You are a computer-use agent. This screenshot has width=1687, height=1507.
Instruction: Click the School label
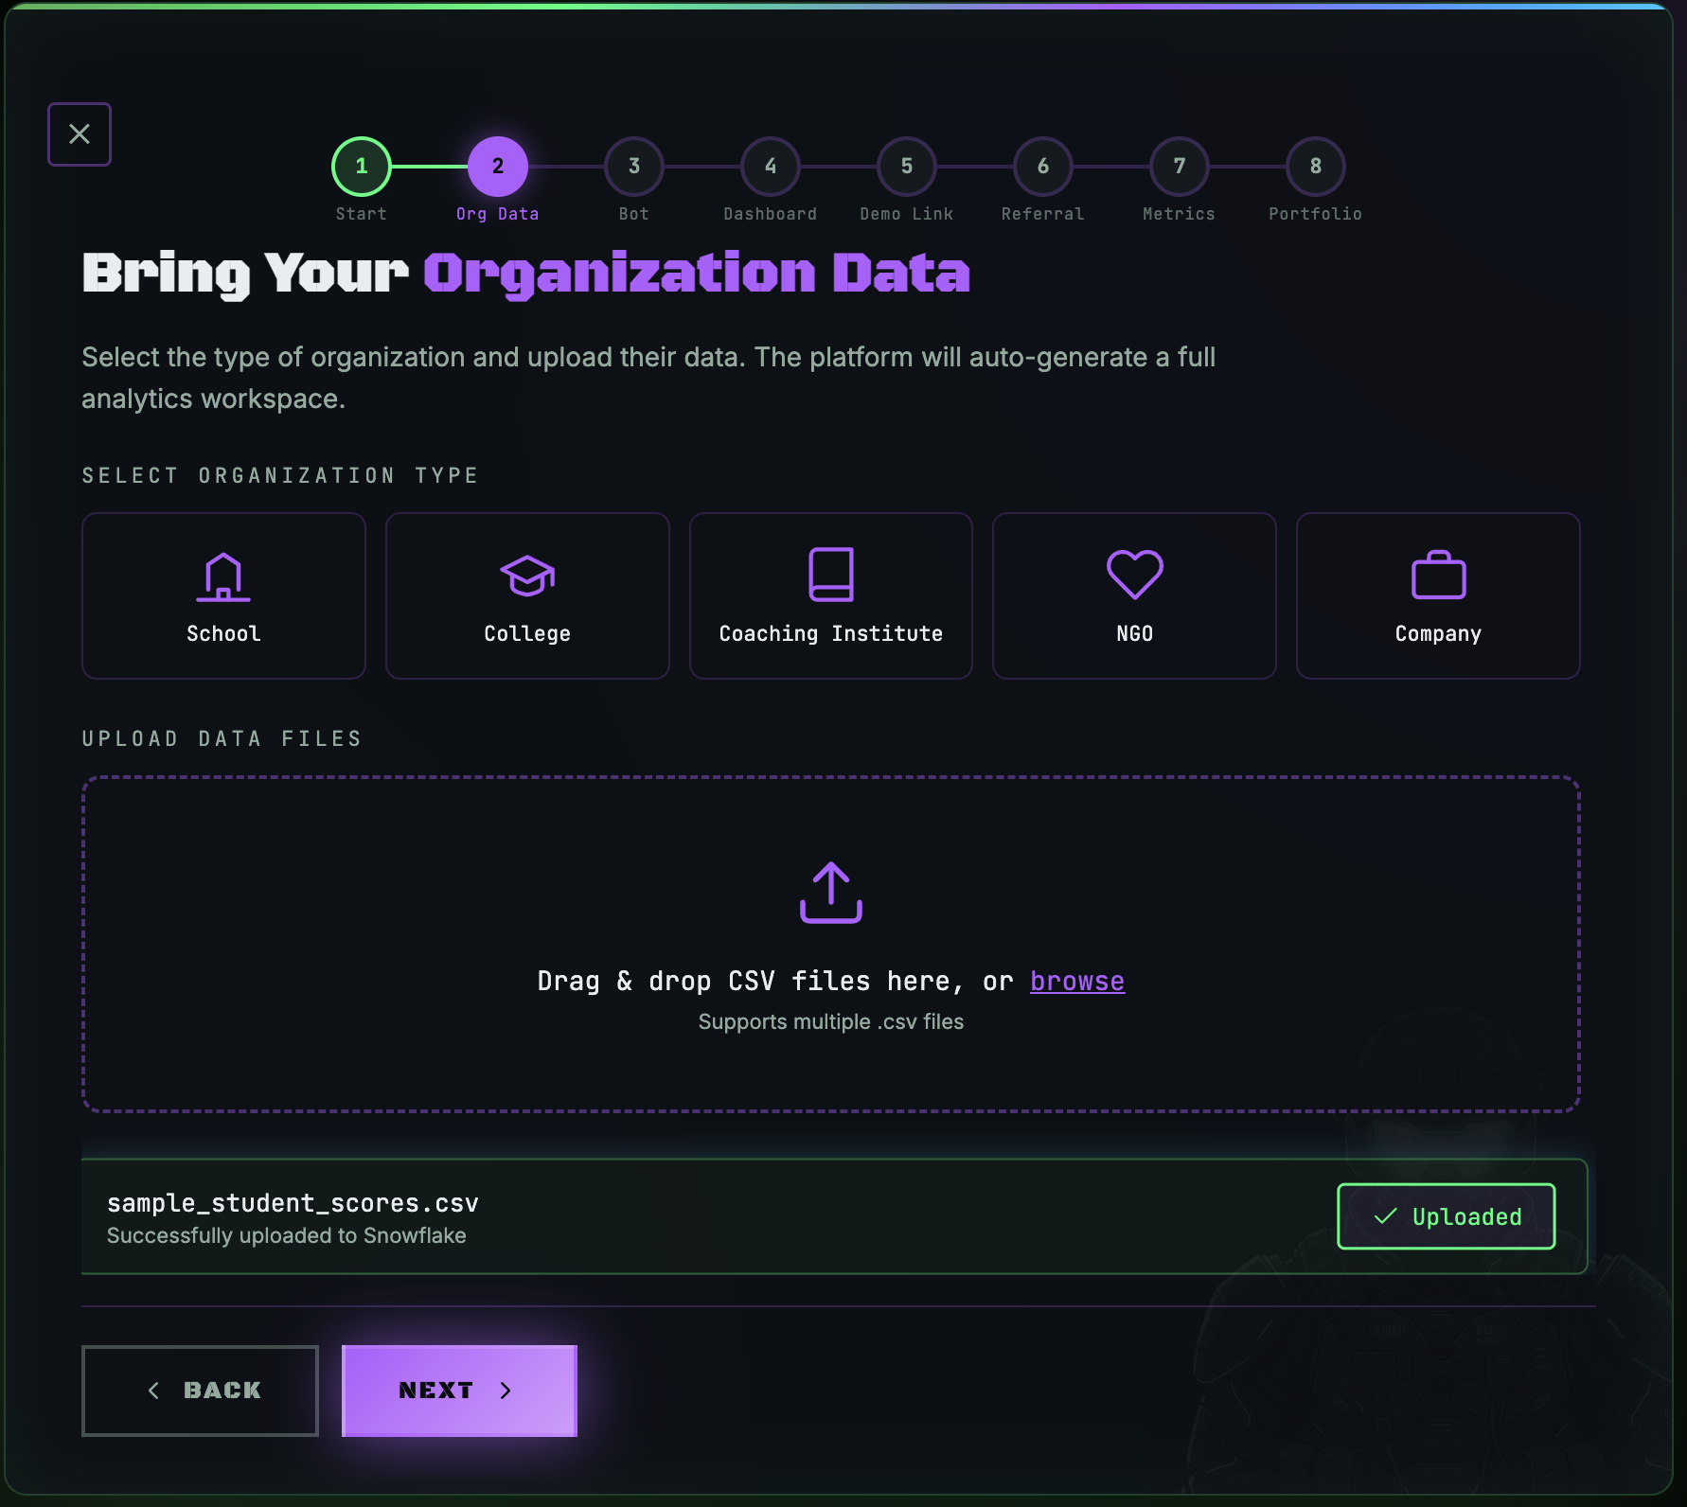click(223, 634)
